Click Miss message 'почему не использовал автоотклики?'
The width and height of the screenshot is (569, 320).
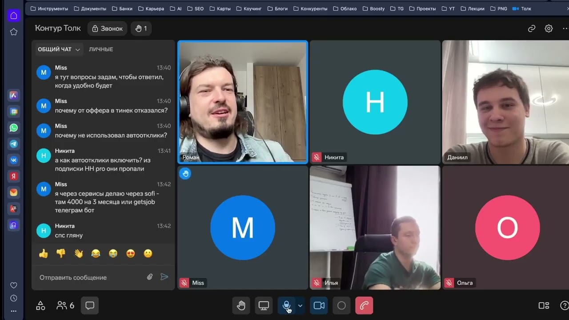pyautogui.click(x=111, y=135)
